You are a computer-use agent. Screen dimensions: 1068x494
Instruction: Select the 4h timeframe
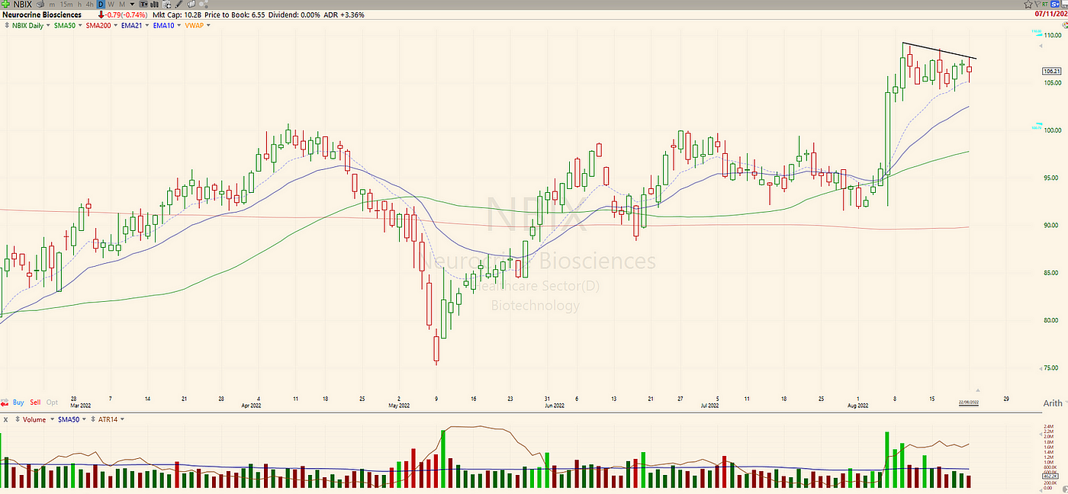pyautogui.click(x=89, y=5)
